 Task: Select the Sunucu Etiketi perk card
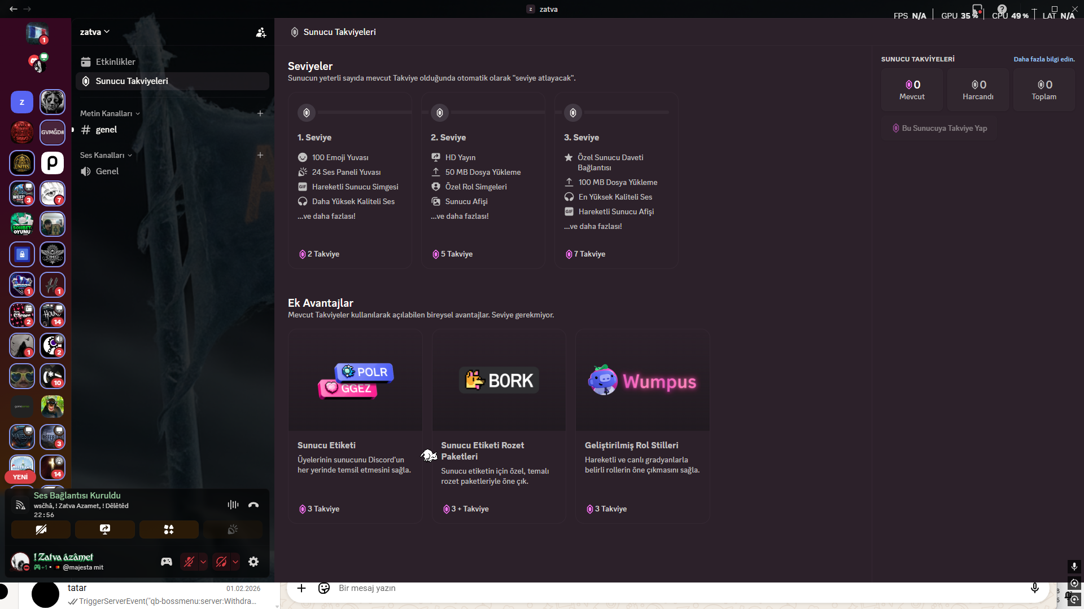355,426
